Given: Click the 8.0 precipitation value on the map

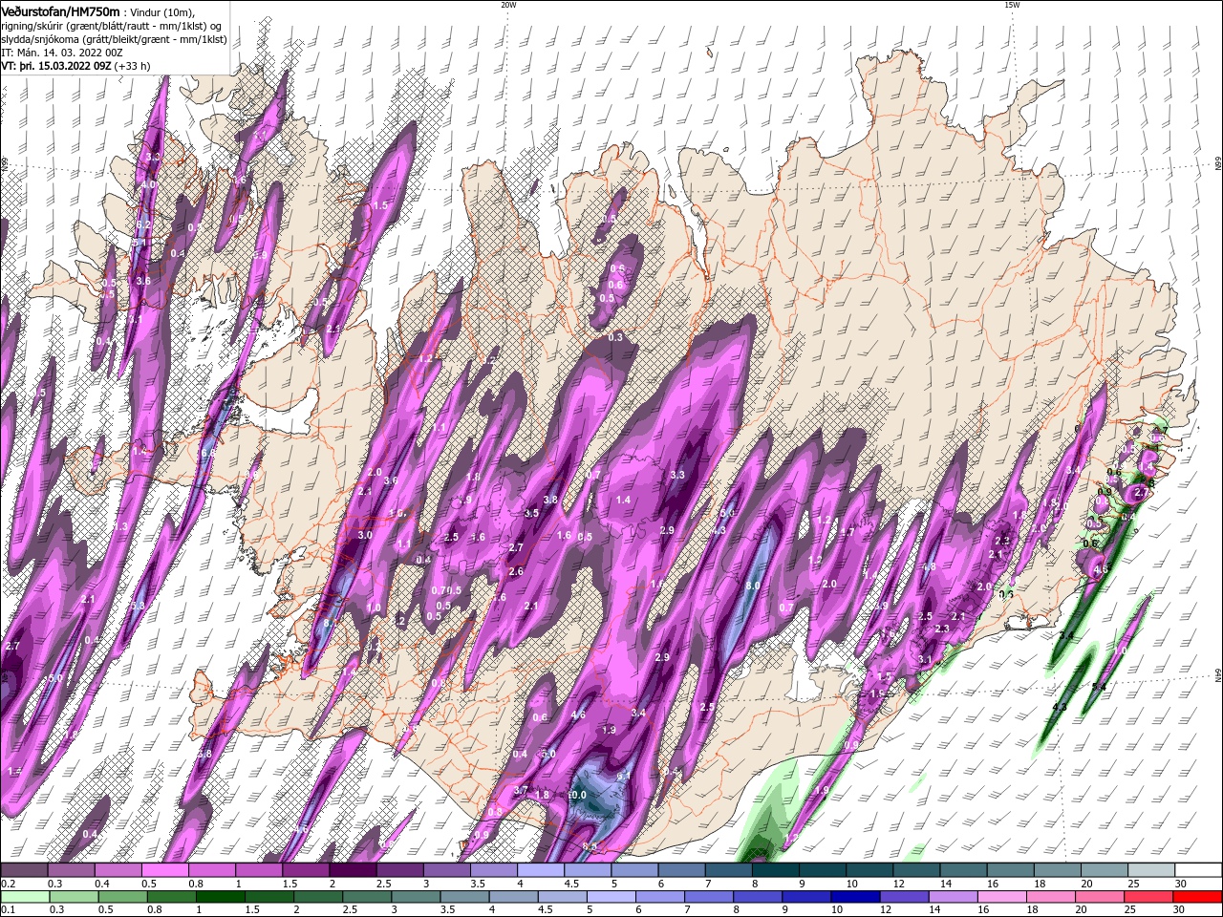Looking at the screenshot, I should (753, 586).
